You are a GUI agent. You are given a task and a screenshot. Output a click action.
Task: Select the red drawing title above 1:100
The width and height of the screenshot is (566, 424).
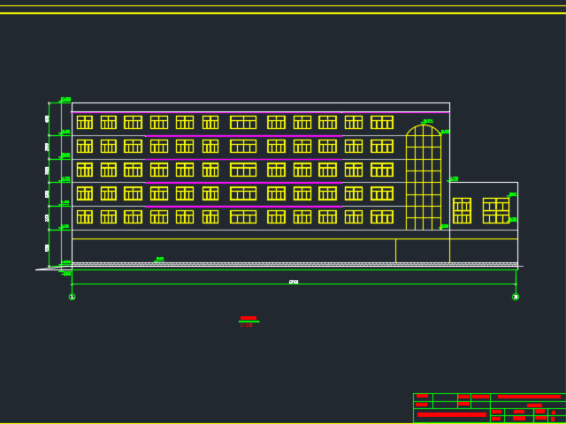click(249, 318)
